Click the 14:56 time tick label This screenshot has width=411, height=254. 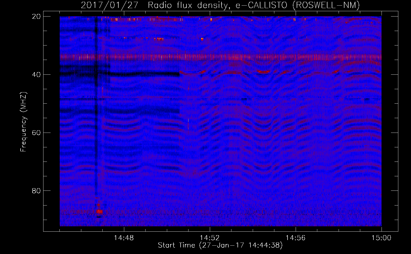click(x=296, y=238)
